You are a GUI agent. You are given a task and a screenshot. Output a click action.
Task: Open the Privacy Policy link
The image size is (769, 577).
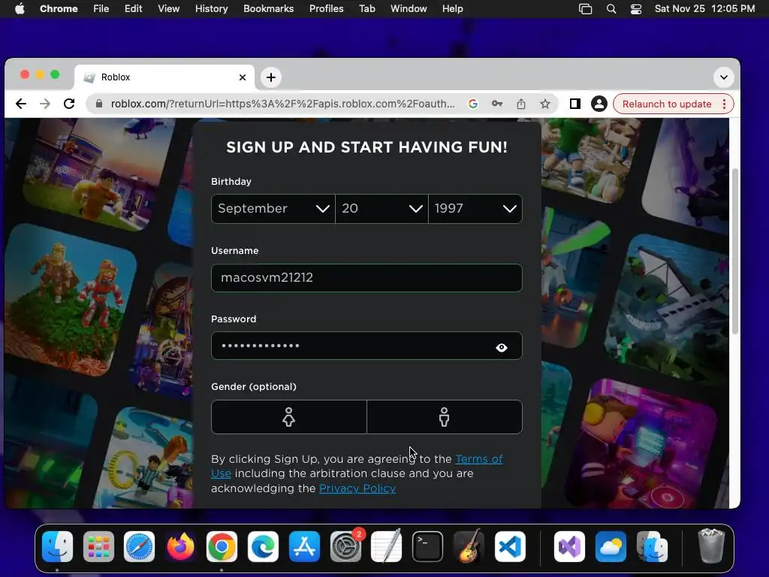click(357, 488)
